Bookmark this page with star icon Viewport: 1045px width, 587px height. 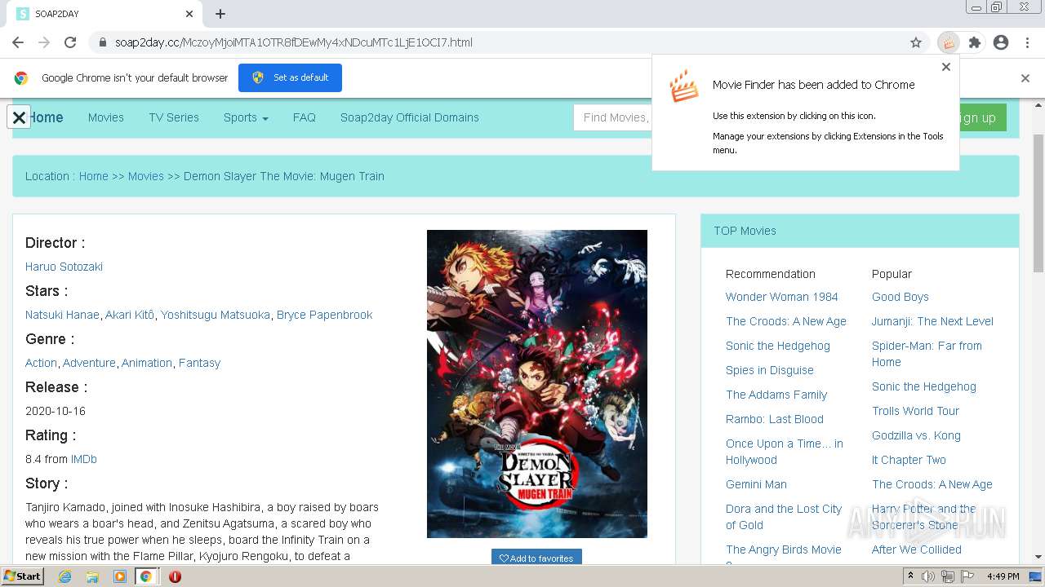[916, 42]
